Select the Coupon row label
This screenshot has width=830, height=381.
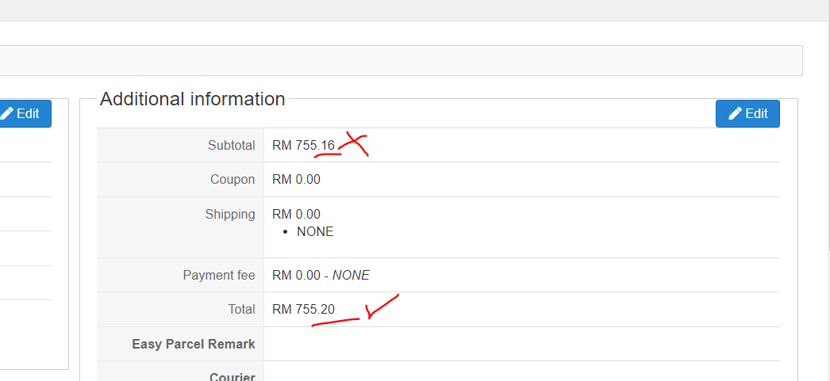click(232, 180)
